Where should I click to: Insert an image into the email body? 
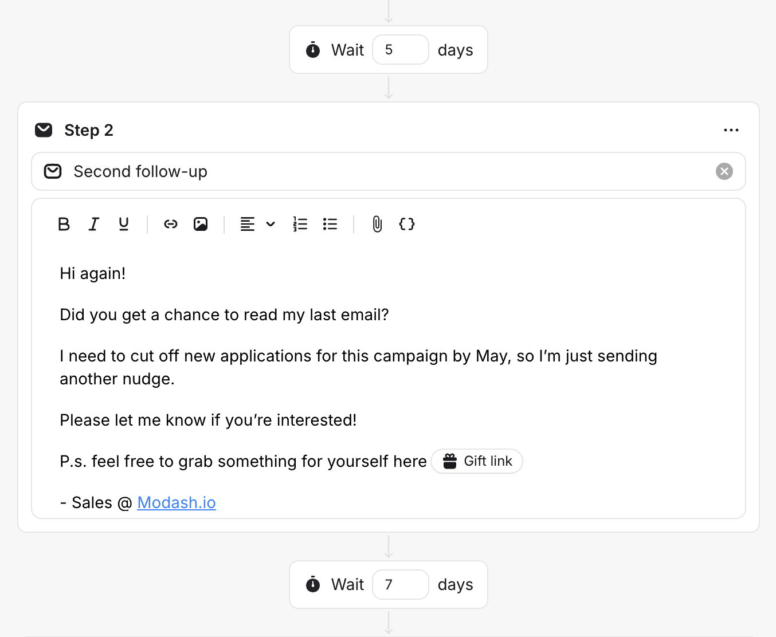(x=201, y=224)
